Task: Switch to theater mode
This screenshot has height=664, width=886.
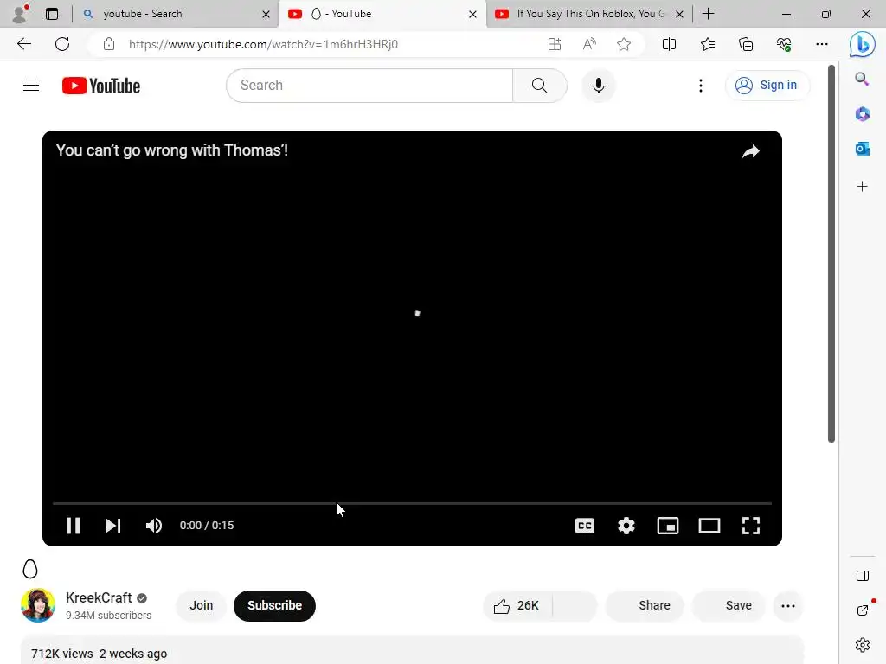Action: (709, 526)
